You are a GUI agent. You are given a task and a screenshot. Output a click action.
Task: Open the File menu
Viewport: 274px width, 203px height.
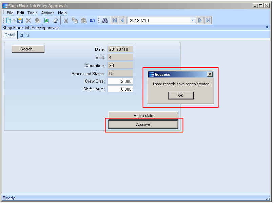pos(10,13)
